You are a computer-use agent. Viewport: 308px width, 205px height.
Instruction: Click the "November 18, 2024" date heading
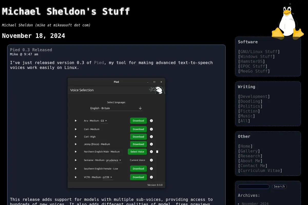[x=34, y=36]
